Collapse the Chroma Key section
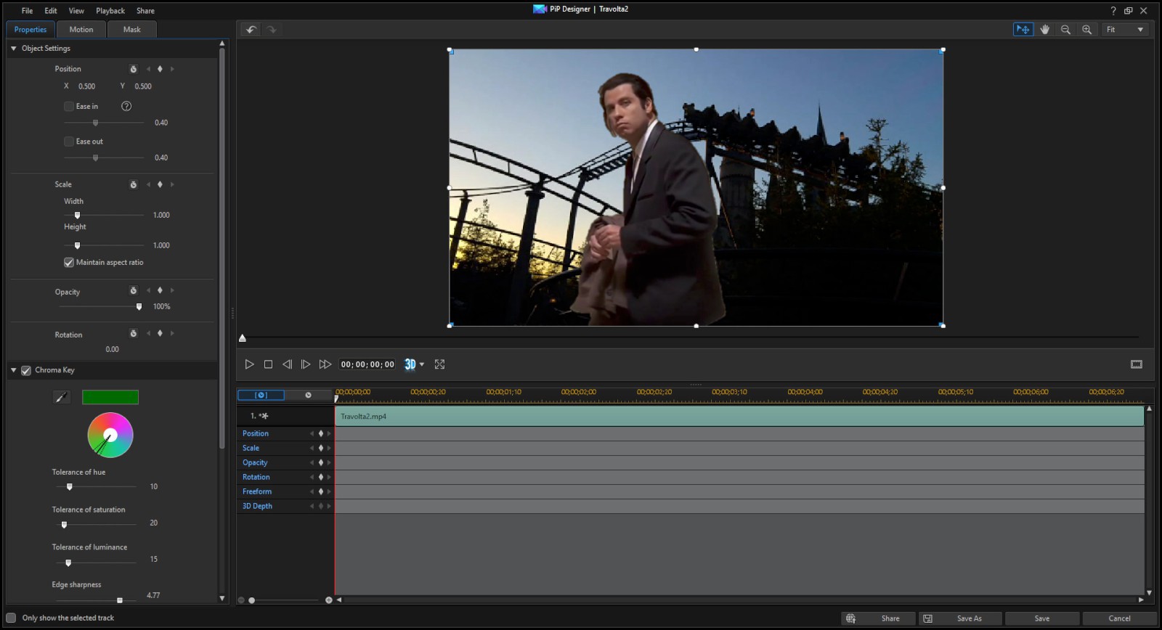 tap(13, 370)
